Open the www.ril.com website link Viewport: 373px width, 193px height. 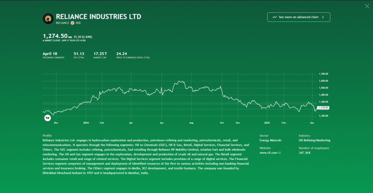click(268, 153)
